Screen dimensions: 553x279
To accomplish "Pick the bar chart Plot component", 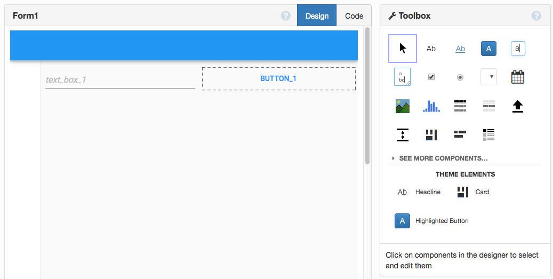I will coord(431,106).
